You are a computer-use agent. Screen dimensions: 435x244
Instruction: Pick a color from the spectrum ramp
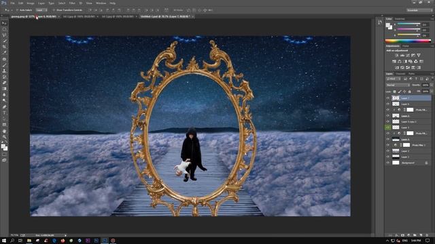[408, 41]
